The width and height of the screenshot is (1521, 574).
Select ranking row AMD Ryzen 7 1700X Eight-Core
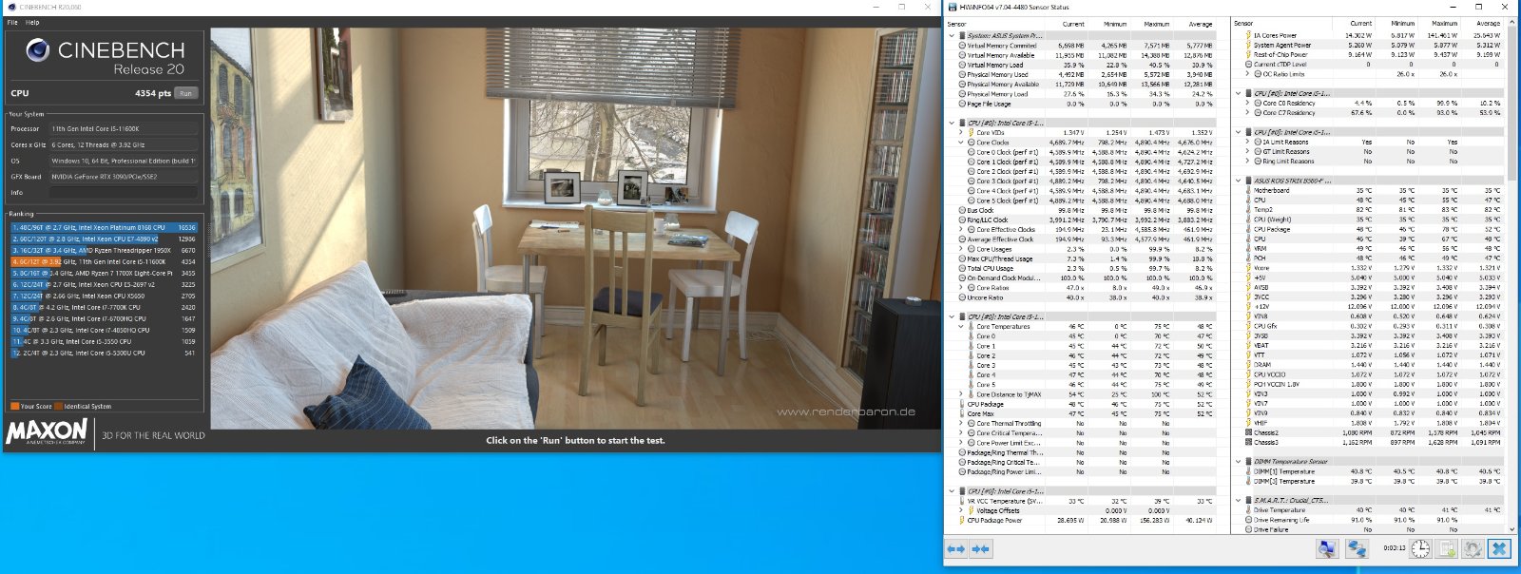tap(105, 273)
